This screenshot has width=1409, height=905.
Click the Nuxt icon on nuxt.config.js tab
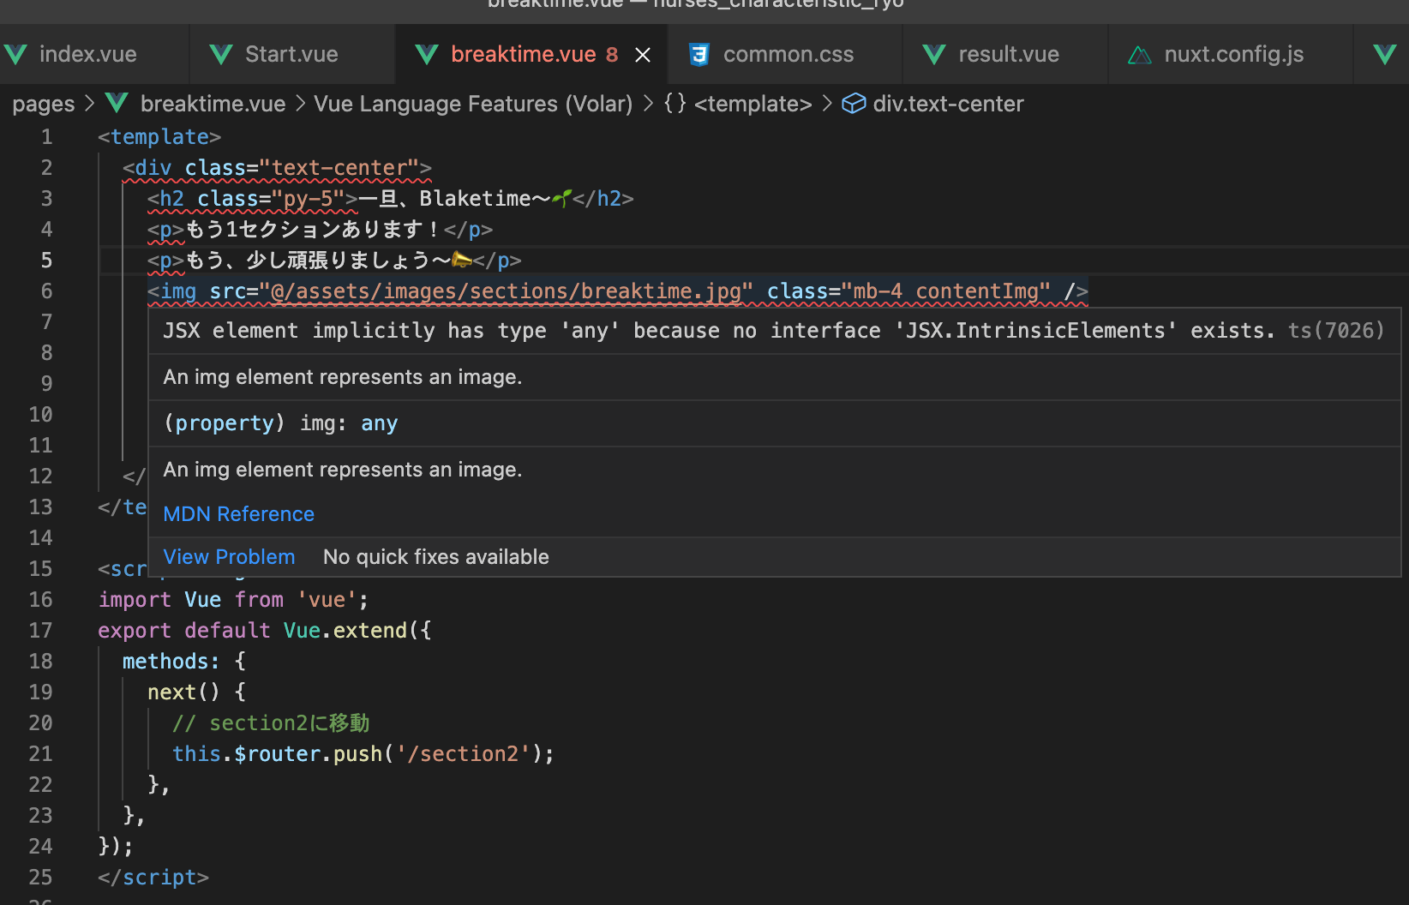click(1139, 56)
